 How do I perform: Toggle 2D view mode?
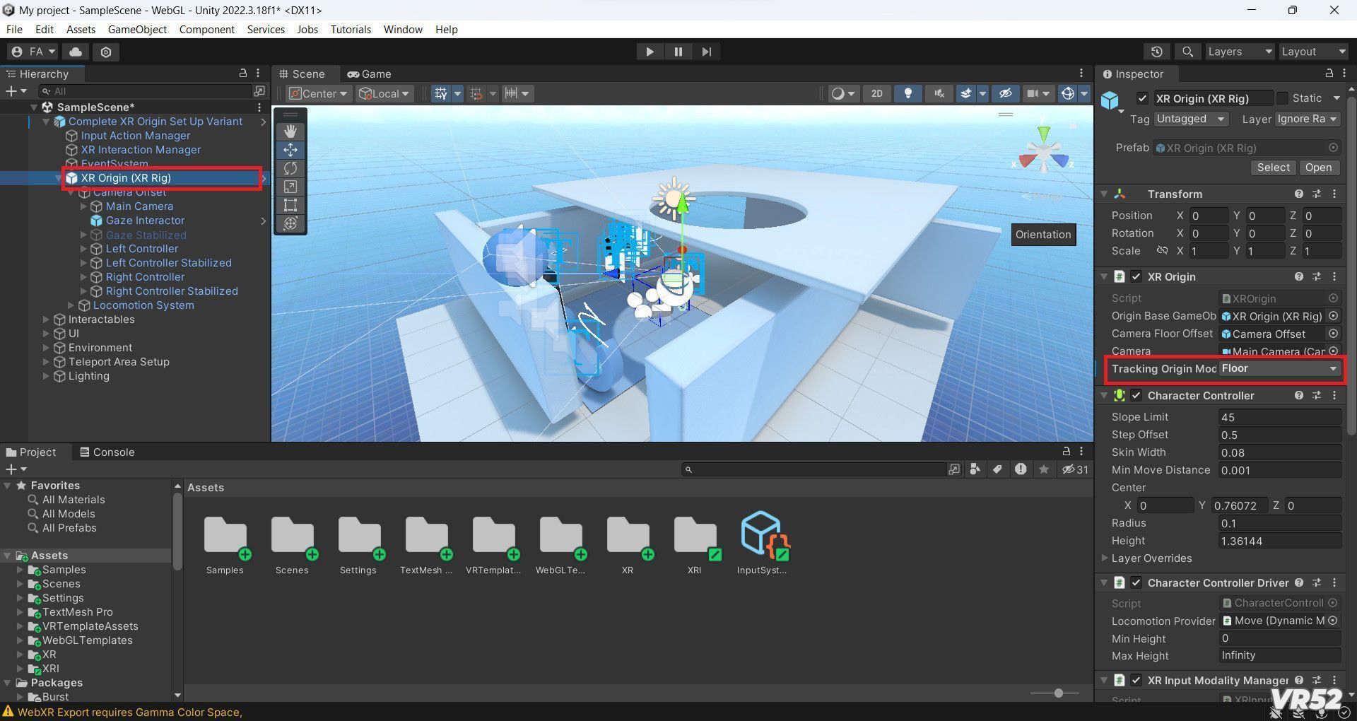pyautogui.click(x=877, y=93)
